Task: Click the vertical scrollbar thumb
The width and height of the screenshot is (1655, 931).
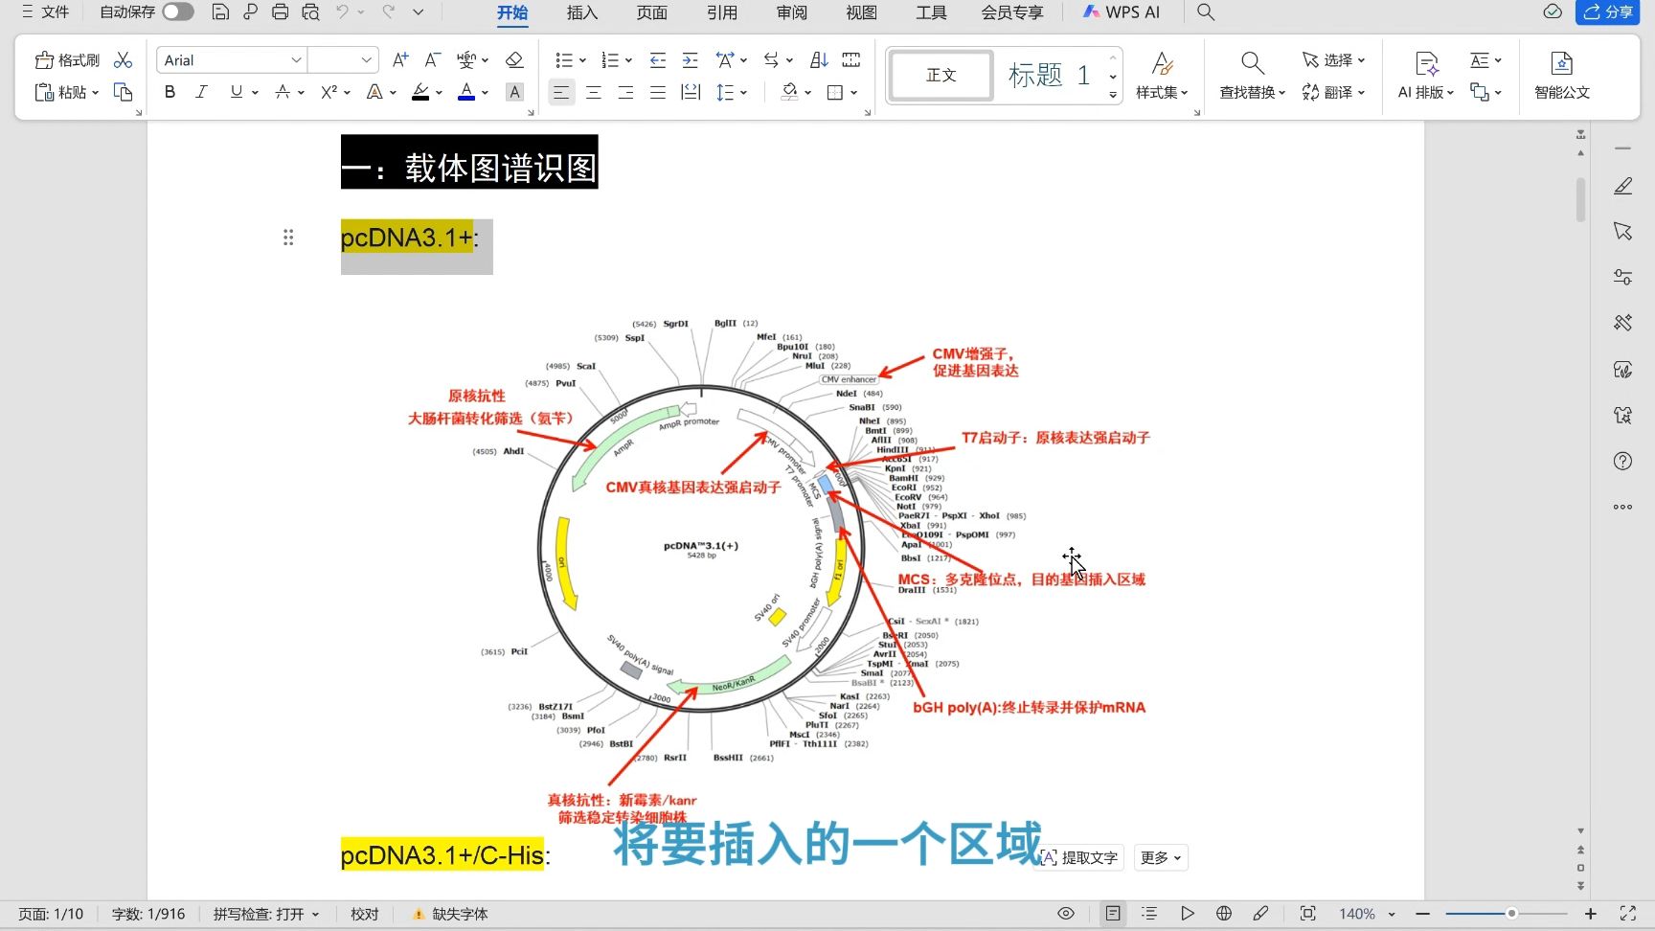Action: click(x=1581, y=200)
